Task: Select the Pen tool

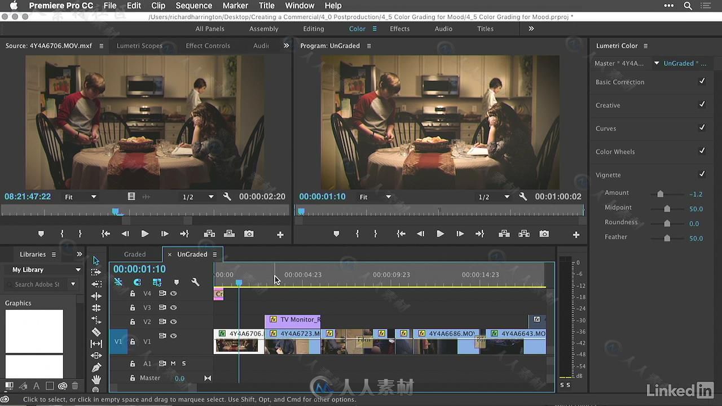Action: point(96,367)
